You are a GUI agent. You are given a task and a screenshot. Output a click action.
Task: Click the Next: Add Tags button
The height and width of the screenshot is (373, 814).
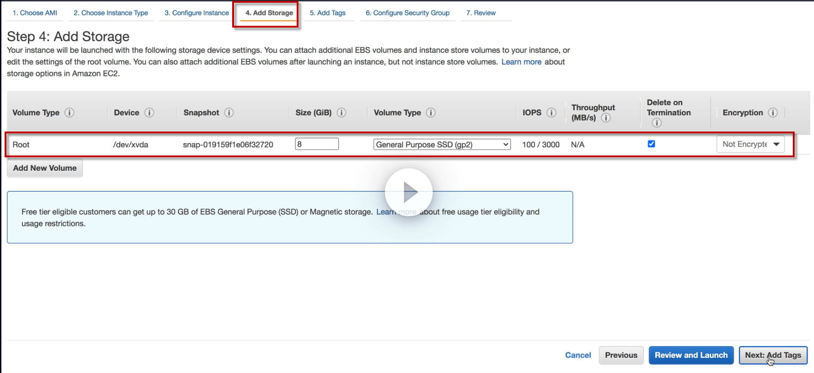click(773, 355)
